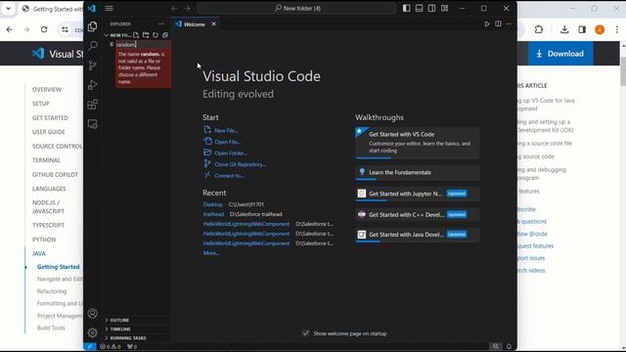Open Learn the Fundamentals walkthrough
This screenshot has width=626, height=352.
(x=418, y=172)
